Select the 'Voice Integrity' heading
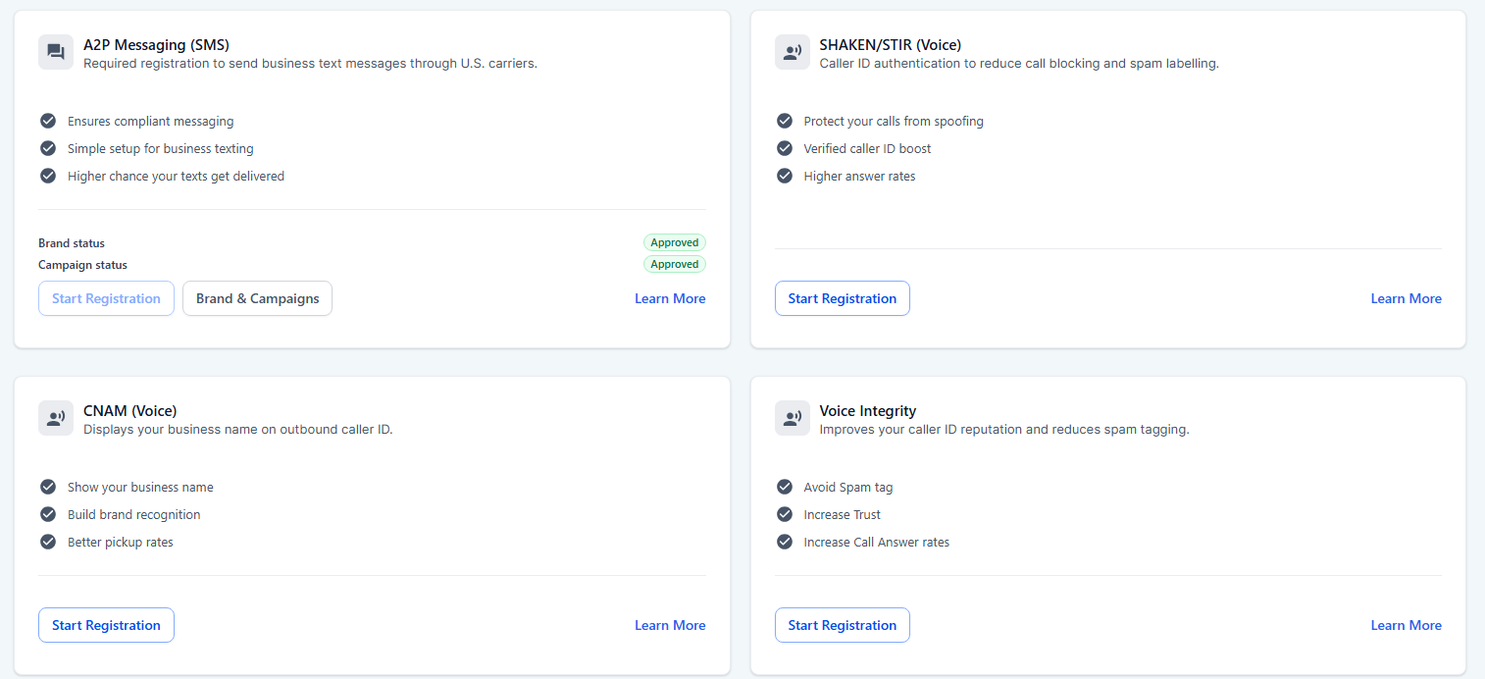 (868, 410)
